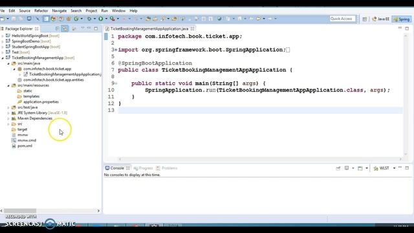Click the red and green round toolbar icon

53,19
